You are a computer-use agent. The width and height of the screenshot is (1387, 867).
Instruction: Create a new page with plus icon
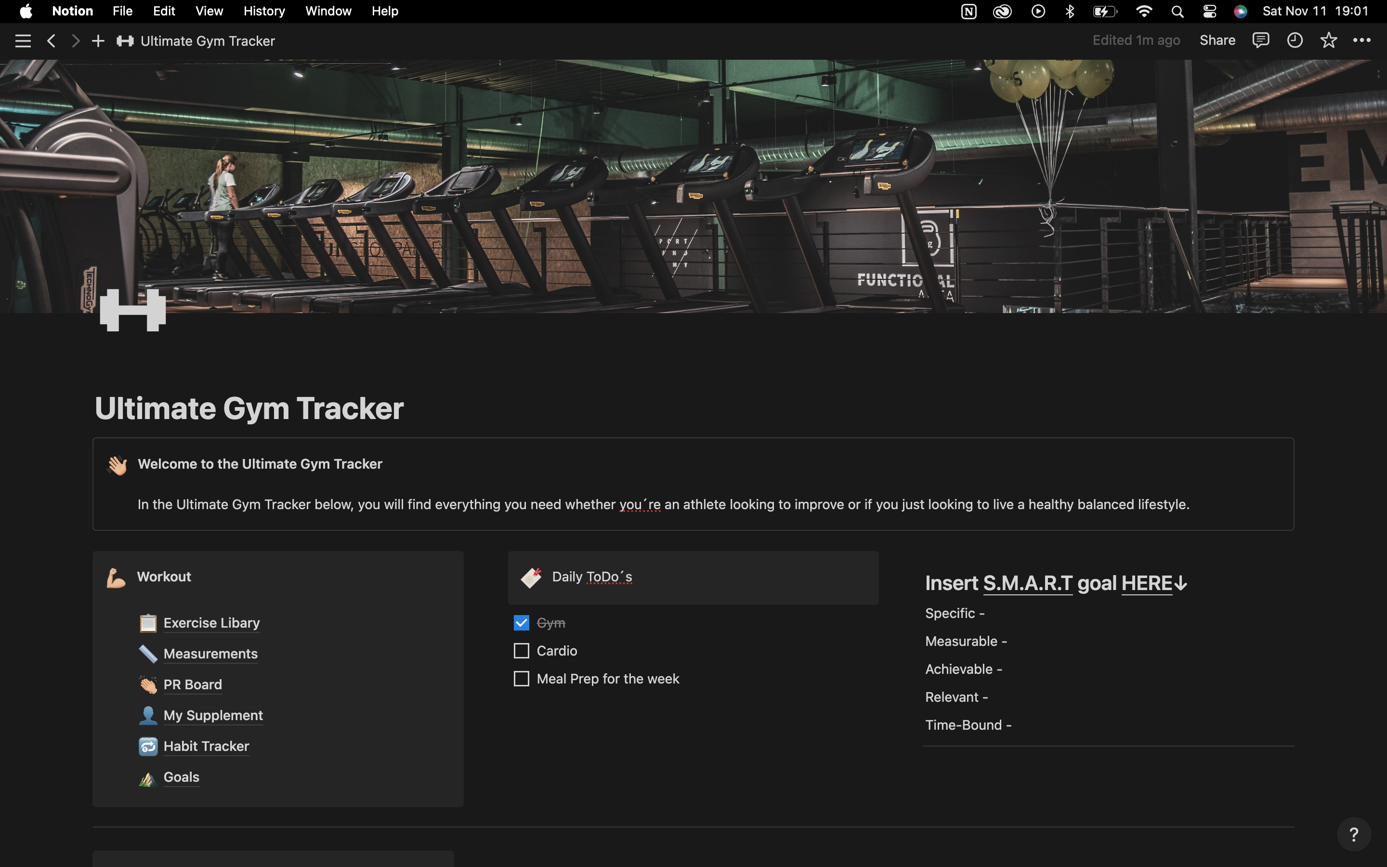pyautogui.click(x=98, y=41)
